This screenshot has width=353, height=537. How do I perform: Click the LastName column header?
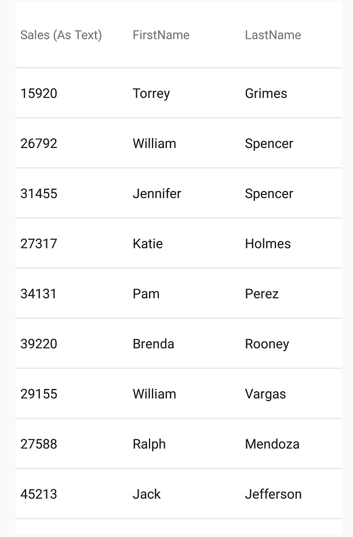pos(273,35)
